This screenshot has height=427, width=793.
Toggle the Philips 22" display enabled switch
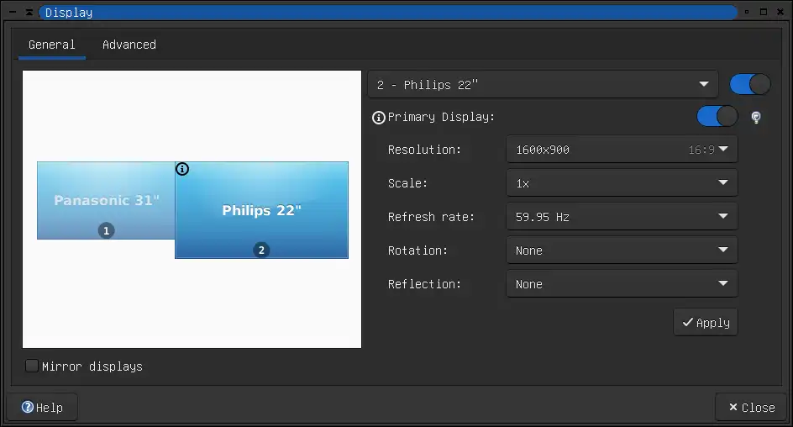(x=749, y=85)
